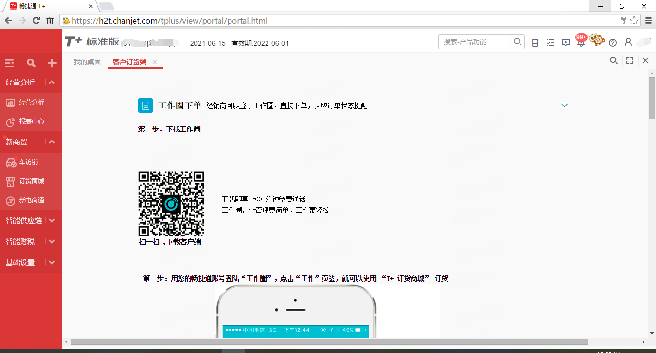Click the iPhone mockup image
Image resolution: width=656 pixels, height=353 pixels.
296,311
